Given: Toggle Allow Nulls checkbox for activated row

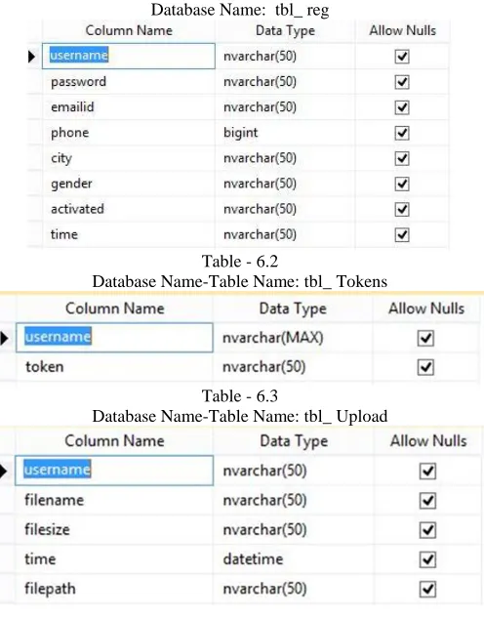Looking at the screenshot, I should pos(402,209).
